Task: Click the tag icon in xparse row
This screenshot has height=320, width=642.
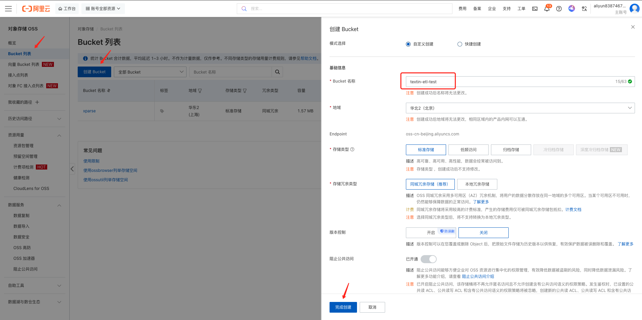Action: click(x=162, y=111)
